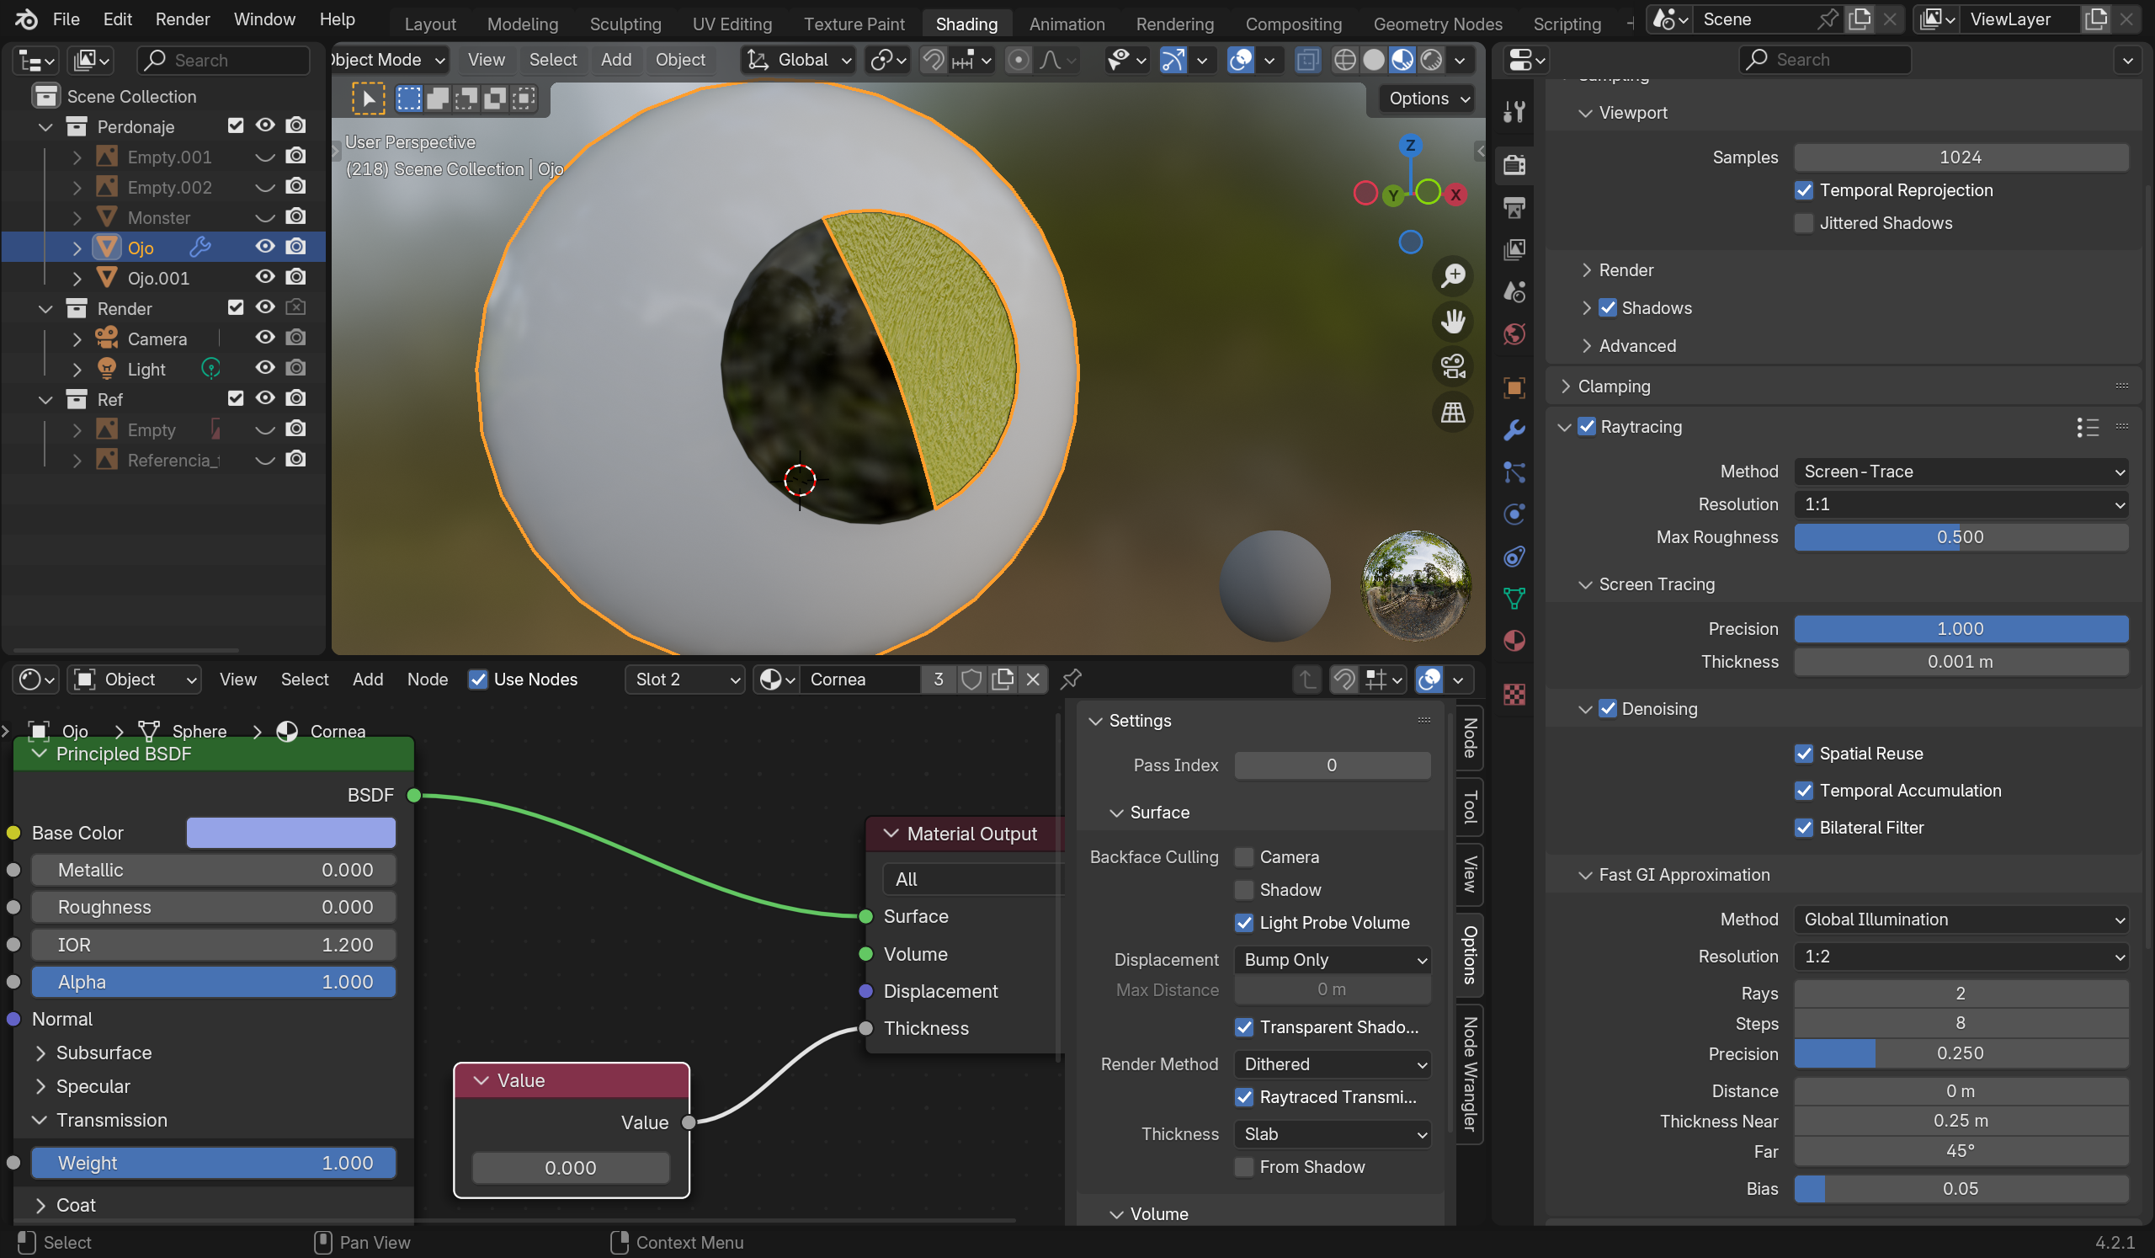Disable Temporal Reprojection checkbox

coord(1803,190)
